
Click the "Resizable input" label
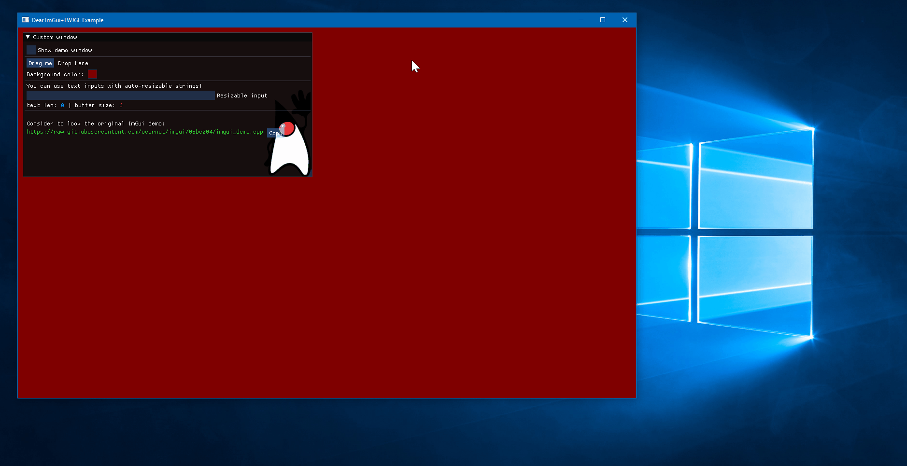(x=242, y=96)
